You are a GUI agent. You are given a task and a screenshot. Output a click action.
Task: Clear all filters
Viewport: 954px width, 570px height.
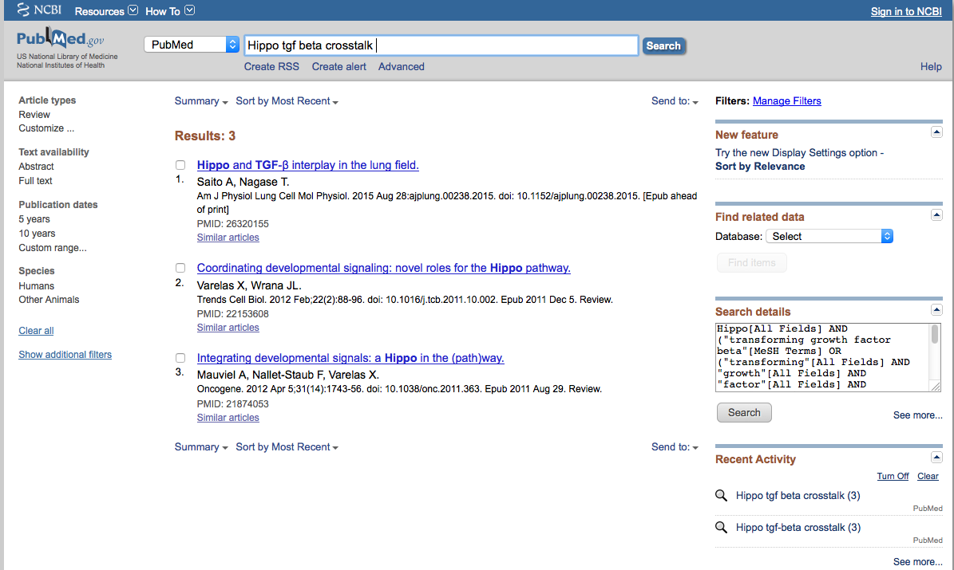pos(36,331)
